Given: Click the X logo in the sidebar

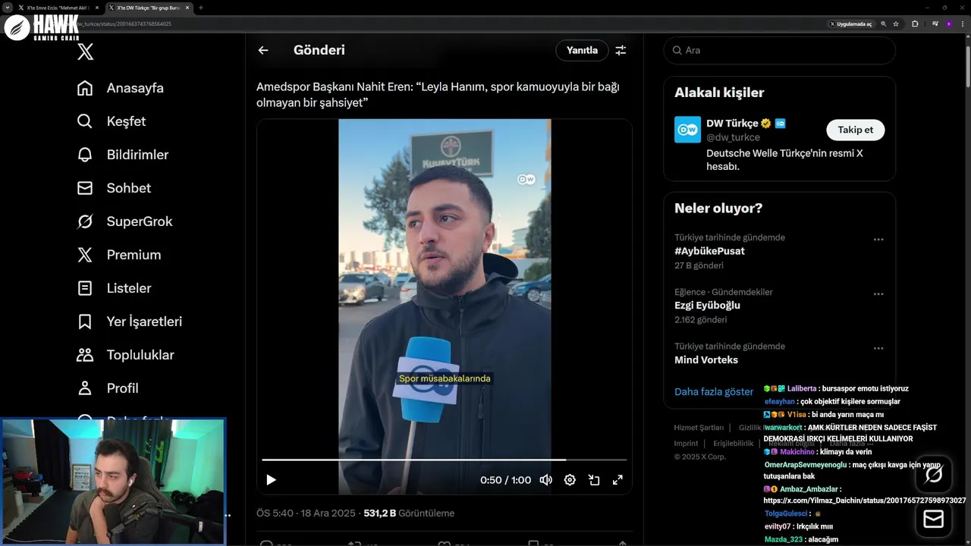Looking at the screenshot, I should 85,52.
